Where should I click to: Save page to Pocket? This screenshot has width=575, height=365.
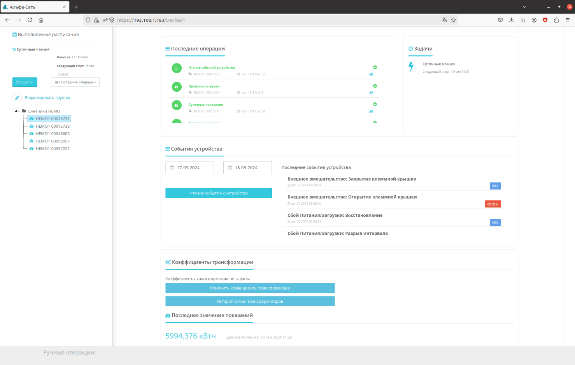500,20
